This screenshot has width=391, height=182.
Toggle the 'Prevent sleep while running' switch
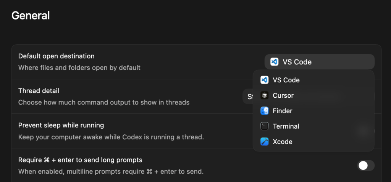[x=365, y=131]
